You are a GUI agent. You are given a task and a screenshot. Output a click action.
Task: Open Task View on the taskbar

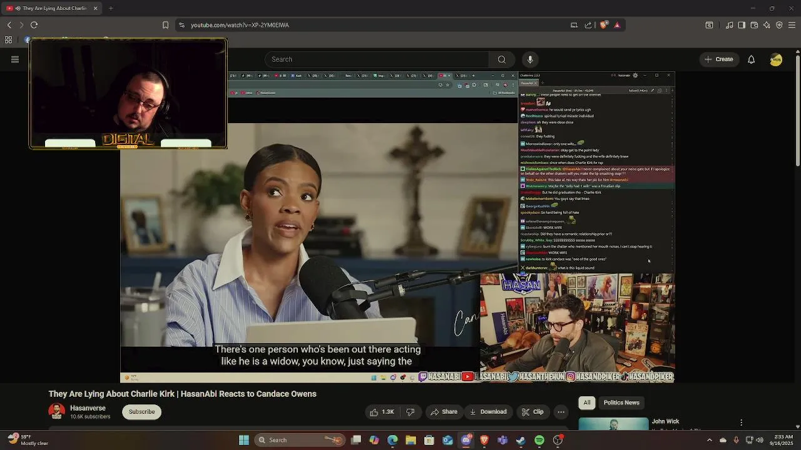356,440
